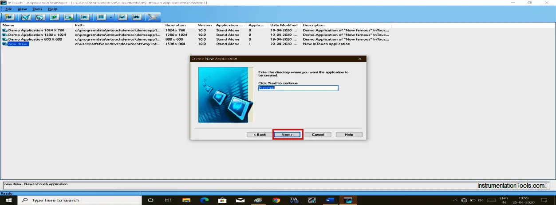The height and width of the screenshot is (205, 556).
Task: Open TIA V15 from the taskbar
Action: pos(294,200)
